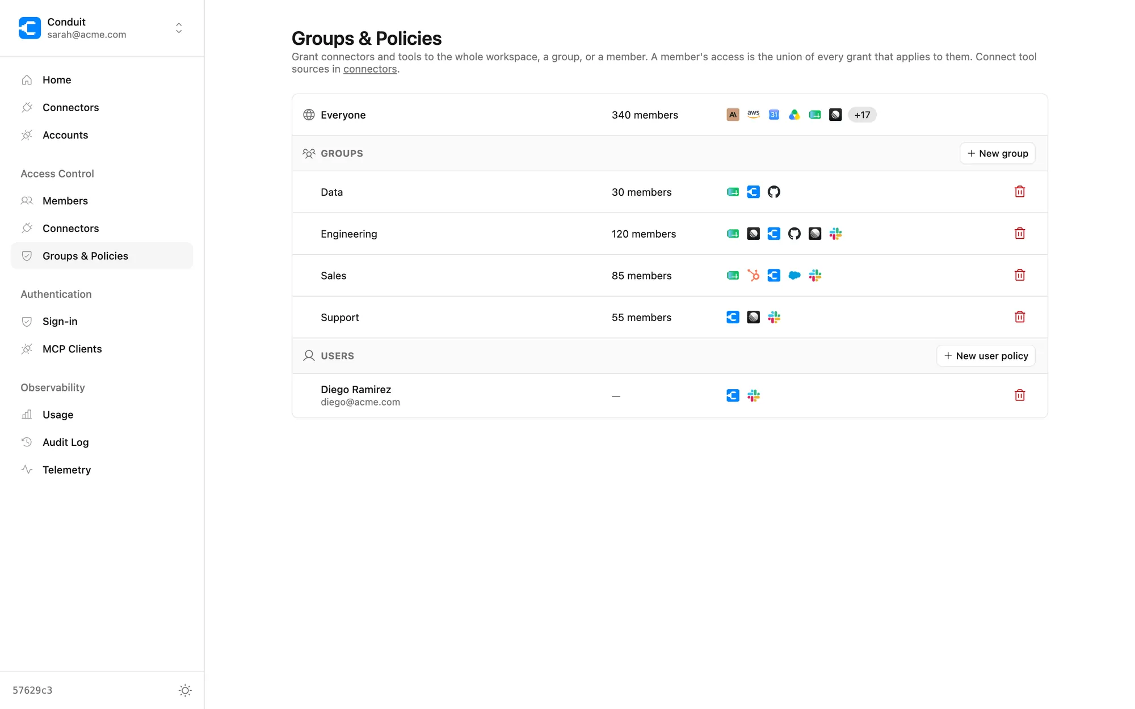1135x709 pixels.
Task: Click the Slack icon in Engineering row
Action: click(835, 234)
